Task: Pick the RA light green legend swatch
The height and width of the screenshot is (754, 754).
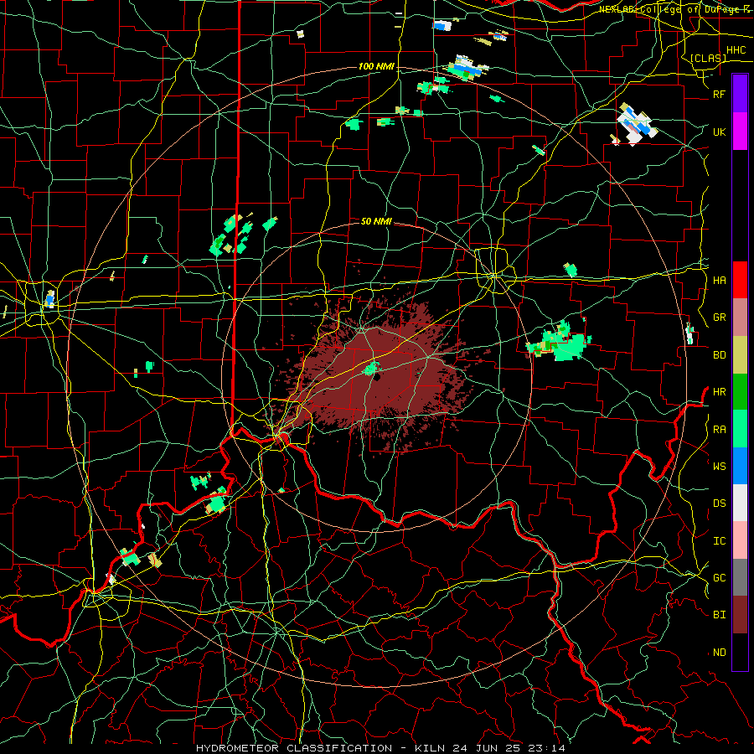Action: pyautogui.click(x=740, y=429)
